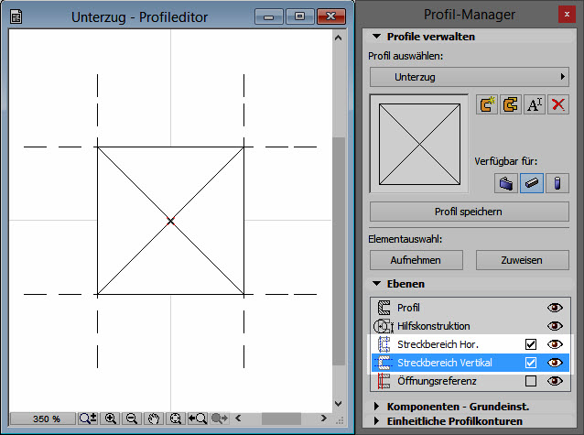584x435 pixels.
Task: Click vertical scrollbar down arrow
Action: click(x=338, y=404)
